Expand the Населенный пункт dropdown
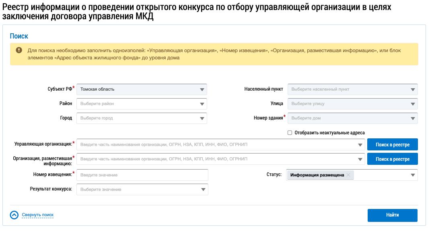This screenshot has width=430, height=231. [352, 89]
